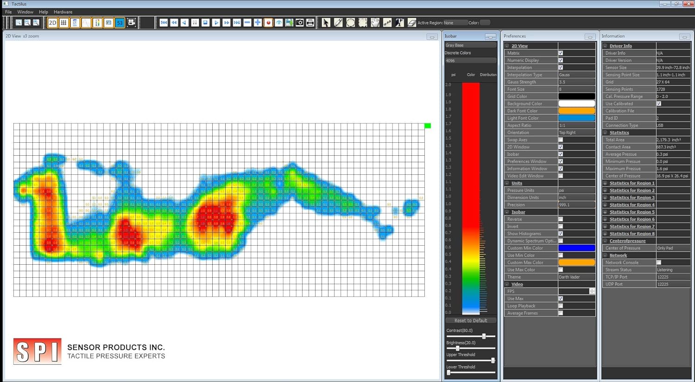Open the Help menu
Viewport: 695px width, 382px height.
pos(43,12)
